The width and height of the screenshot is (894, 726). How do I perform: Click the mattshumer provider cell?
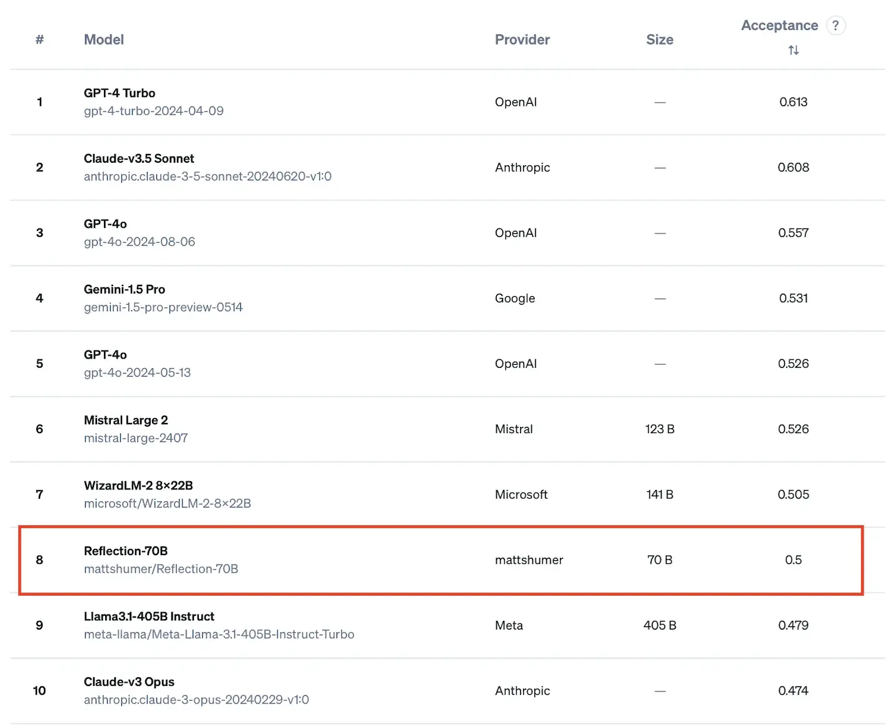pyautogui.click(x=529, y=560)
